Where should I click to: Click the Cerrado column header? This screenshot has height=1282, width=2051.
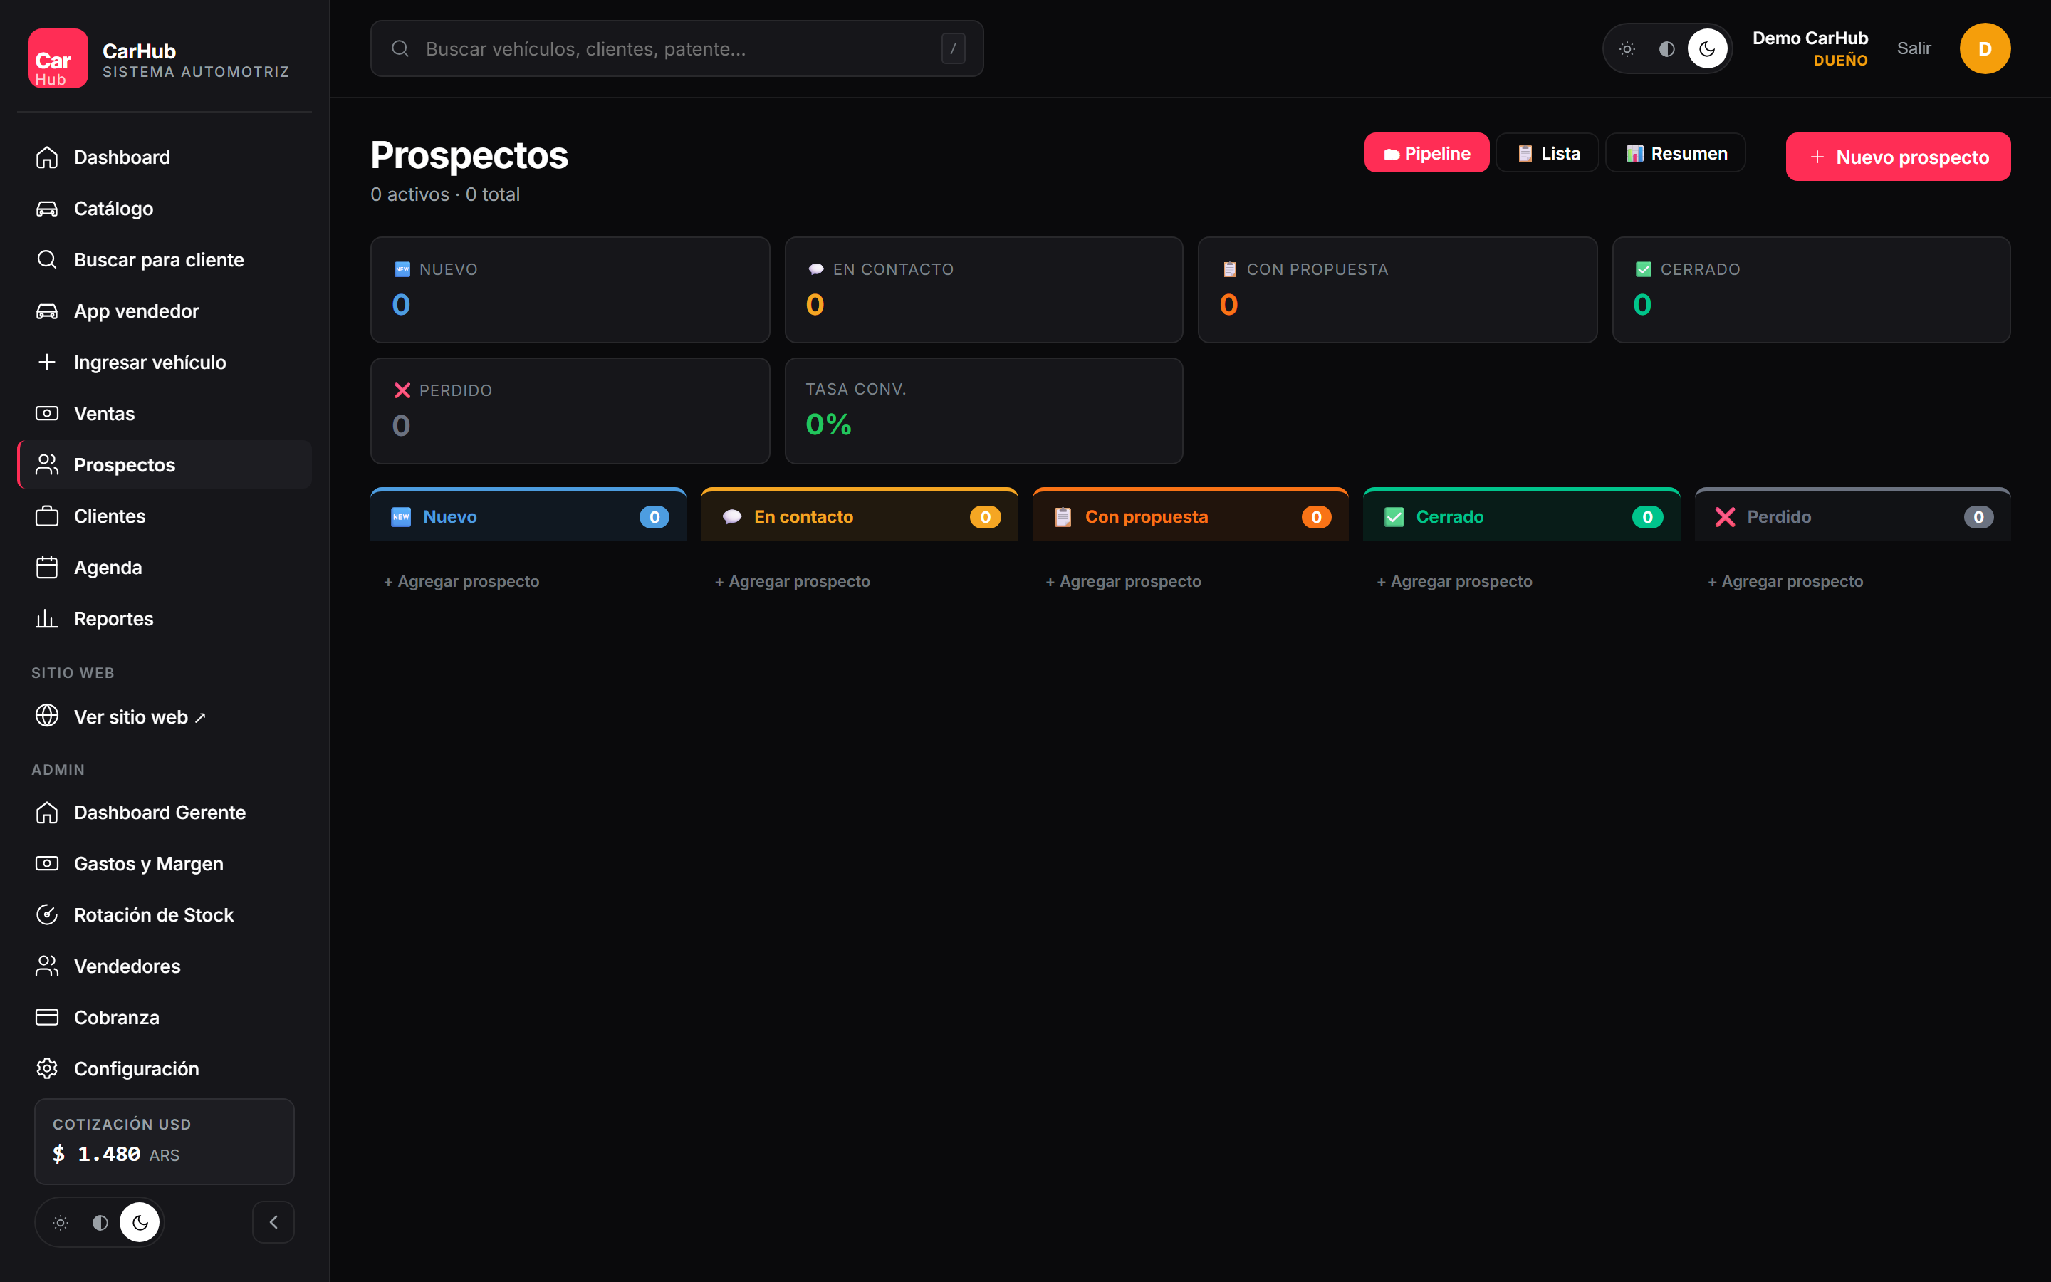point(1521,516)
